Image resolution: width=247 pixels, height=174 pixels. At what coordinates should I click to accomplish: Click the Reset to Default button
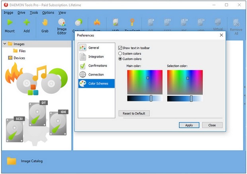click(134, 113)
